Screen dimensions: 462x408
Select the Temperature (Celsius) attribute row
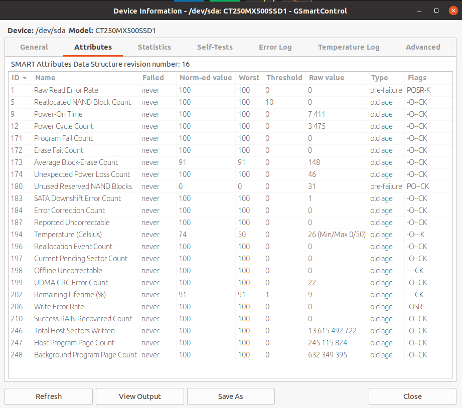pos(68,235)
